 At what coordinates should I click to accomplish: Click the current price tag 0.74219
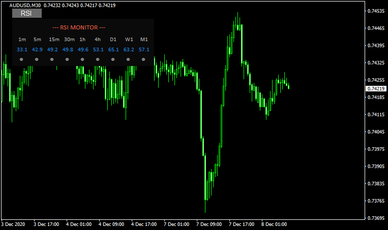[376, 88]
